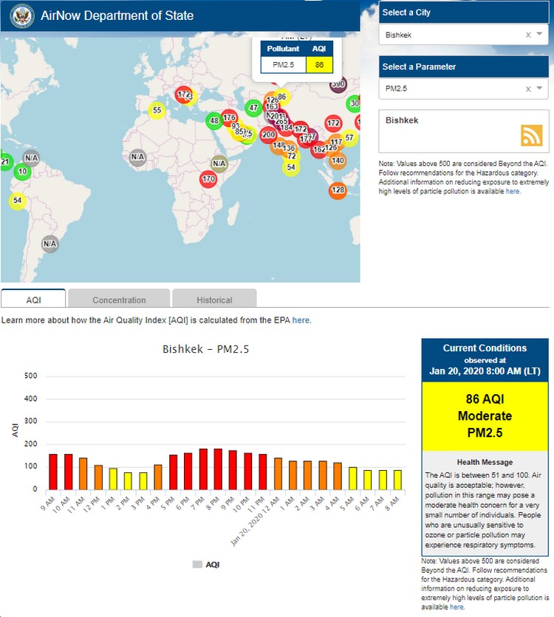Screen dimensions: 554x617
Task: Click the yellow 86 AQI Moderate box
Action: (484, 416)
